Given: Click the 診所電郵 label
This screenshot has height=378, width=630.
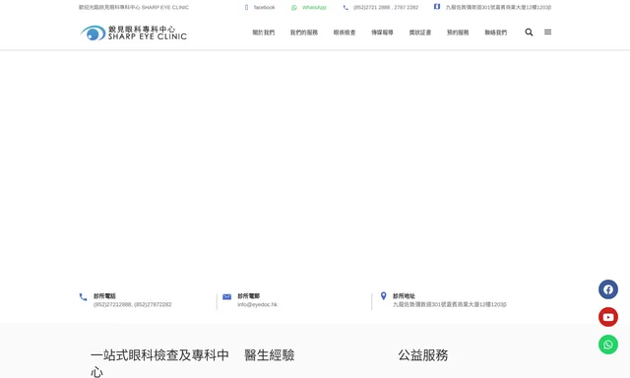Looking at the screenshot, I should 248,296.
